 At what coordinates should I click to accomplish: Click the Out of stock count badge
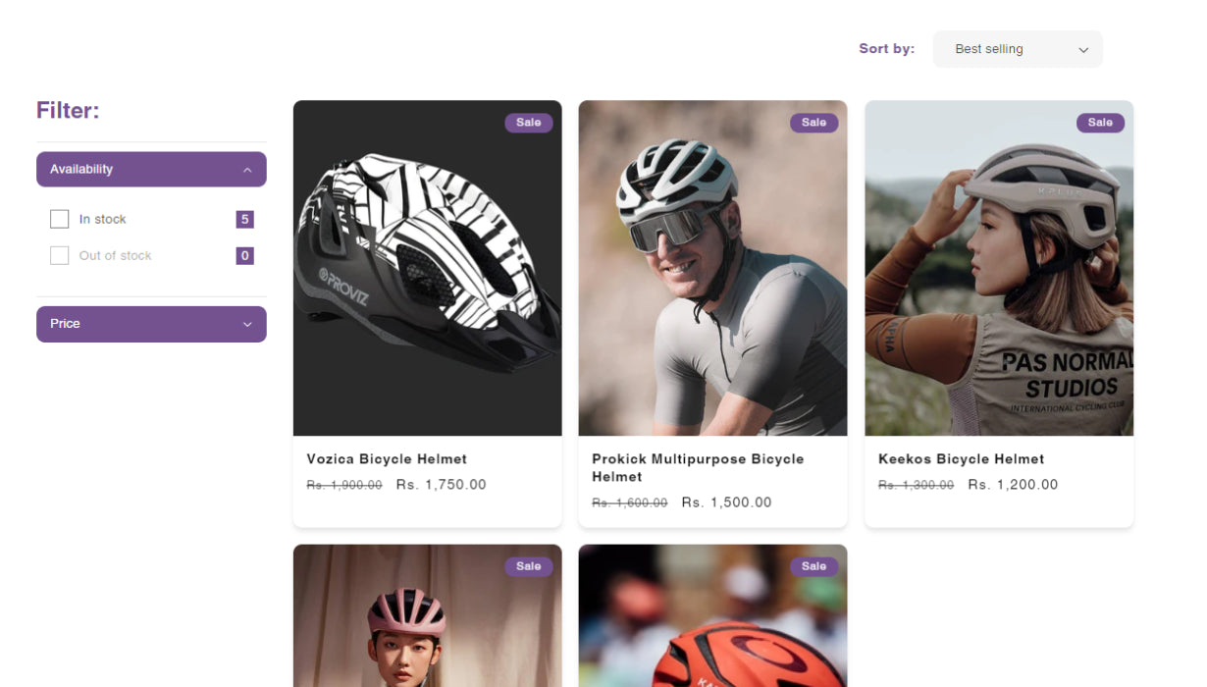pyautogui.click(x=244, y=256)
